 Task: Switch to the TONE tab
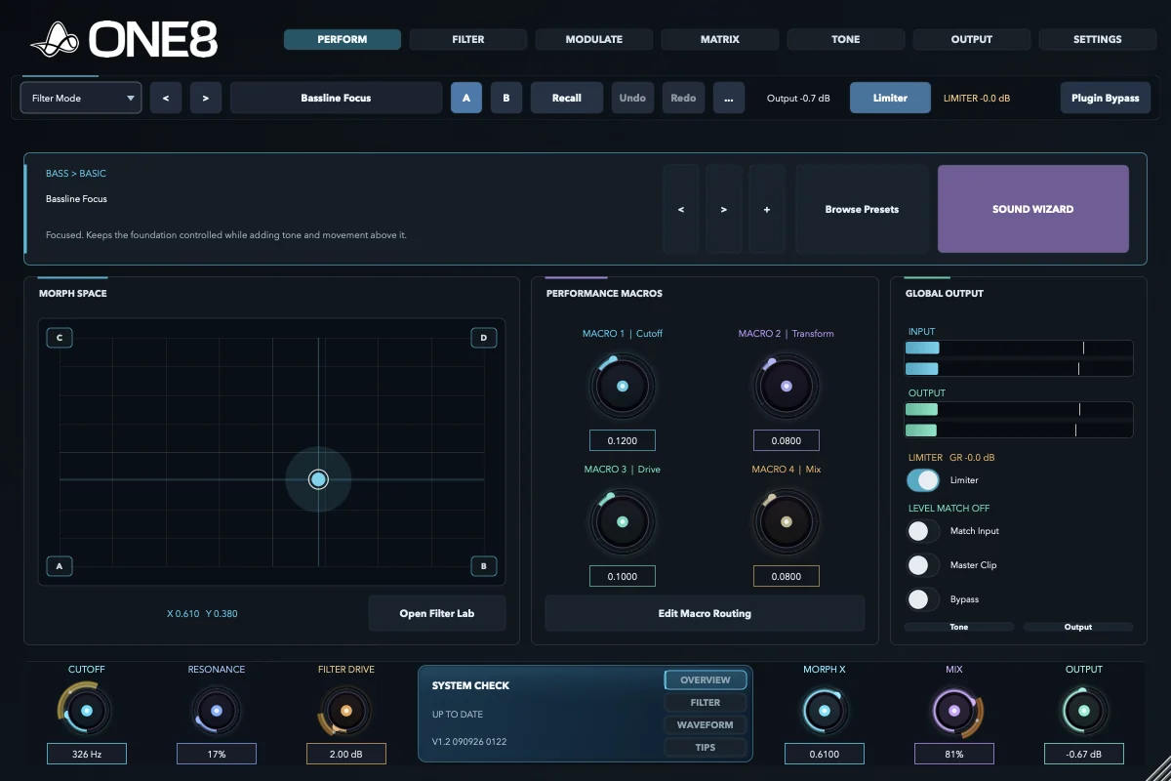[846, 39]
